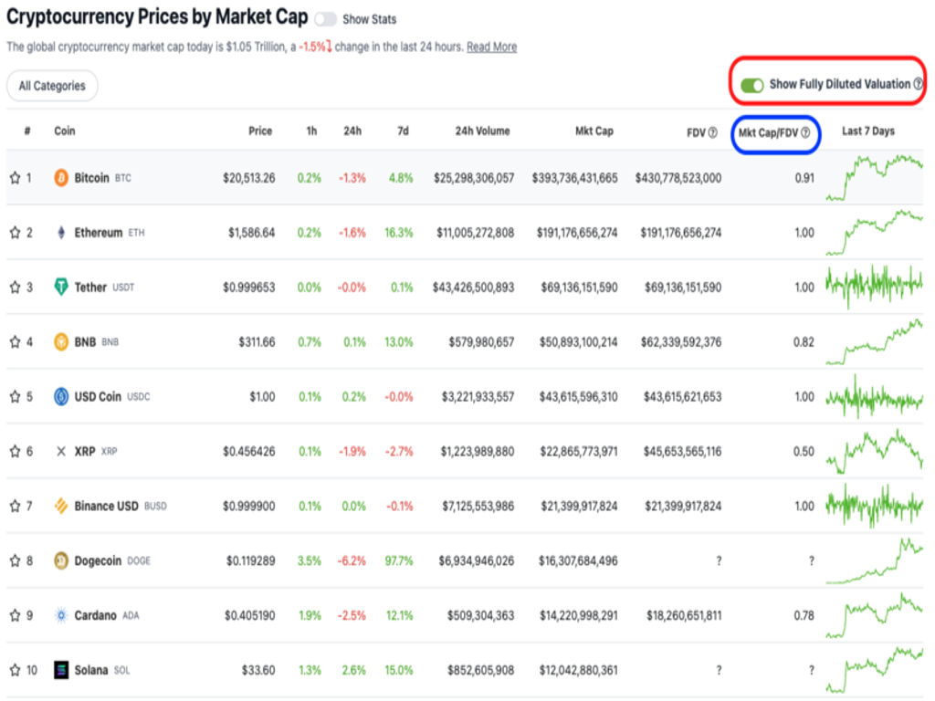Toggle the Show Stats switch

coord(324,19)
